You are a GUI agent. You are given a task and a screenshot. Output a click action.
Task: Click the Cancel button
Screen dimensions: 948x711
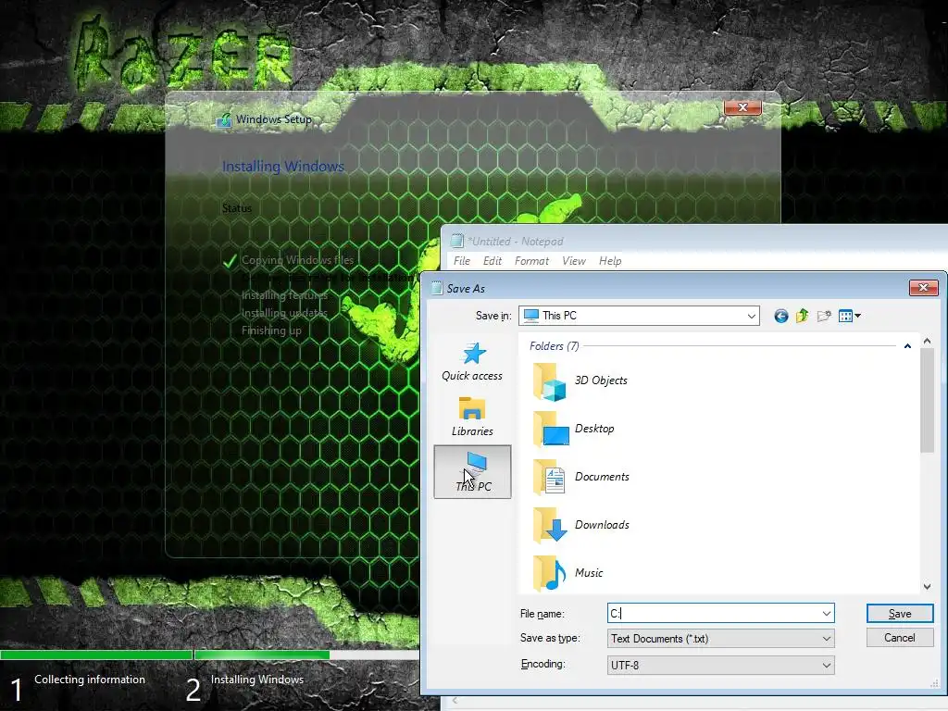pos(900,638)
